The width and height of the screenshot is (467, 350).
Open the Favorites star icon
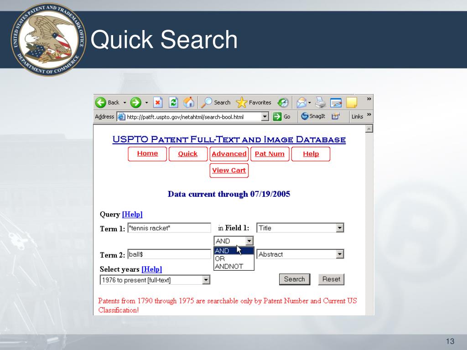pos(242,103)
